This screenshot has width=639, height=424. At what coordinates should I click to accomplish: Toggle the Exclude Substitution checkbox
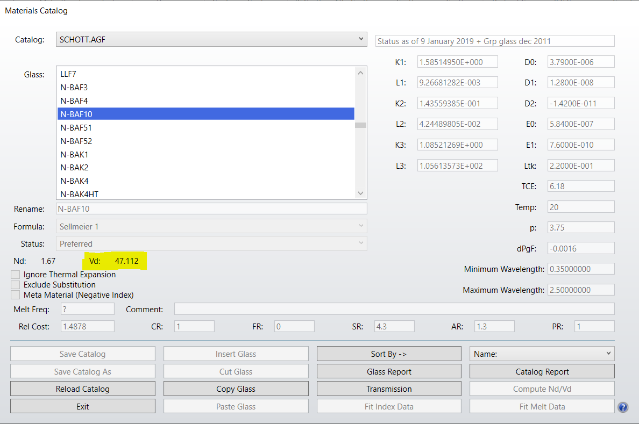tap(16, 285)
